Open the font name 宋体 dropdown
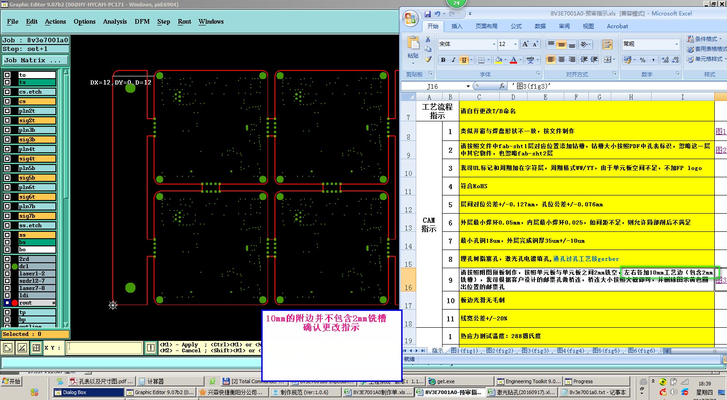The height and width of the screenshot is (400, 727). [x=494, y=44]
